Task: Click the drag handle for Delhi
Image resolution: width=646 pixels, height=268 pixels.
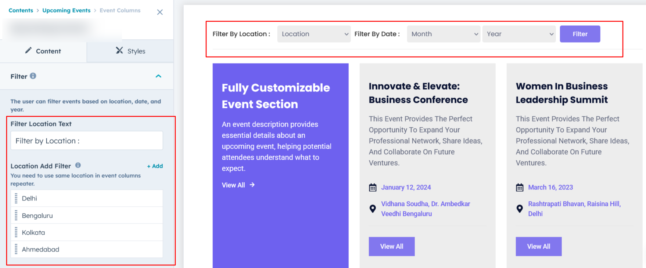Action: [16, 198]
